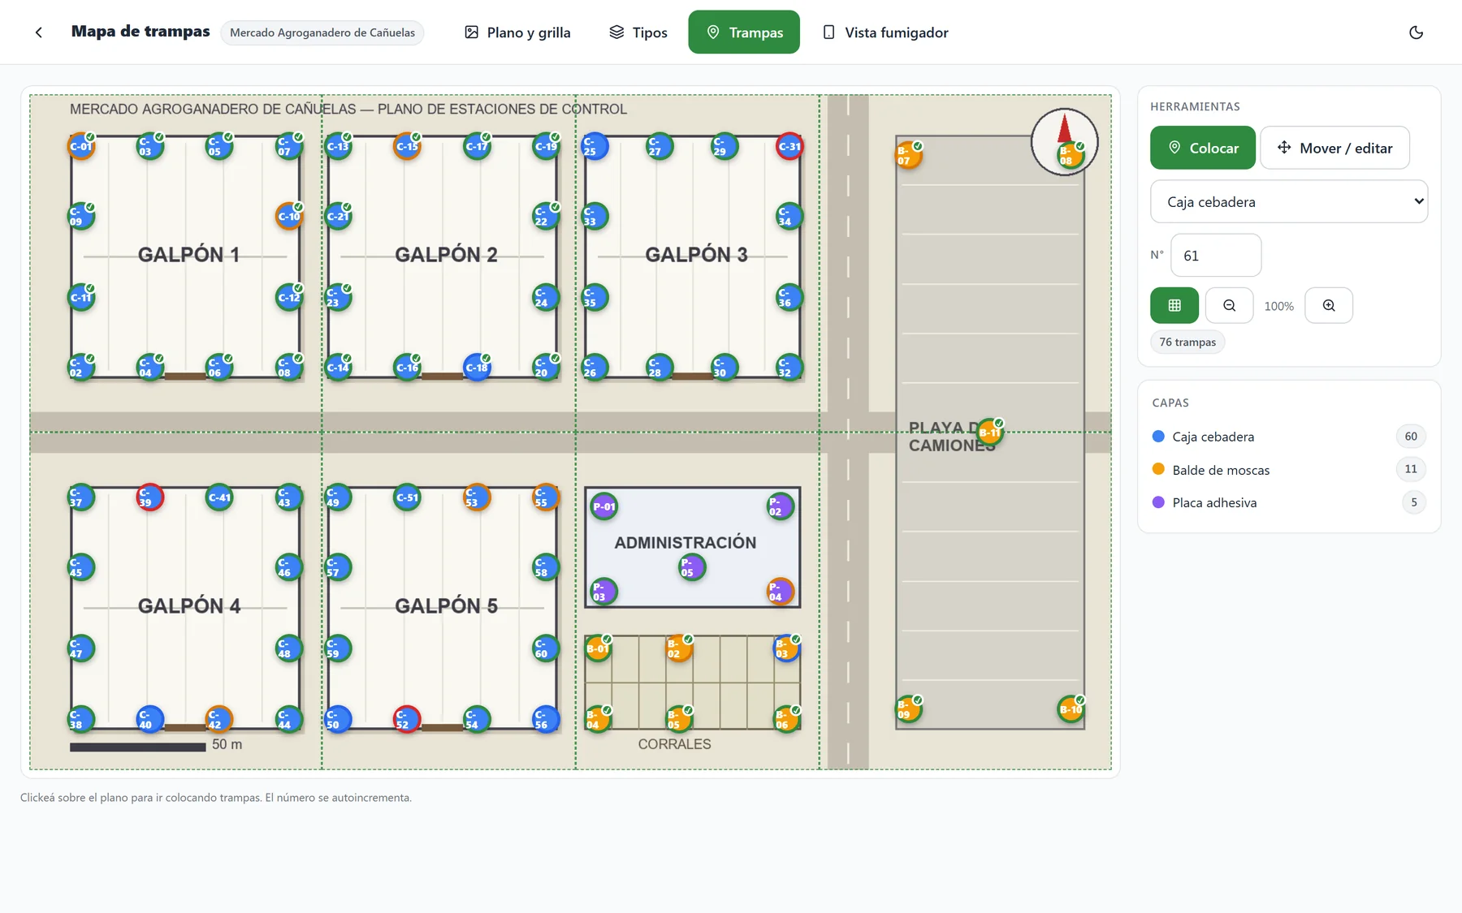Click fly bucket marker B-10
Image resolution: width=1462 pixels, height=913 pixels.
click(1071, 709)
